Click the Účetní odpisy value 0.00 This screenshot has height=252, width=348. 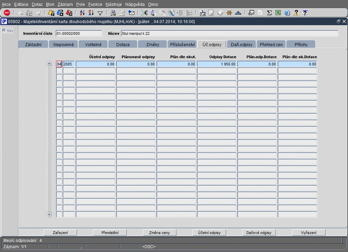[95, 64]
